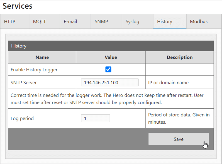Click the Value column header
This screenshot has width=222, height=164.
111,57
